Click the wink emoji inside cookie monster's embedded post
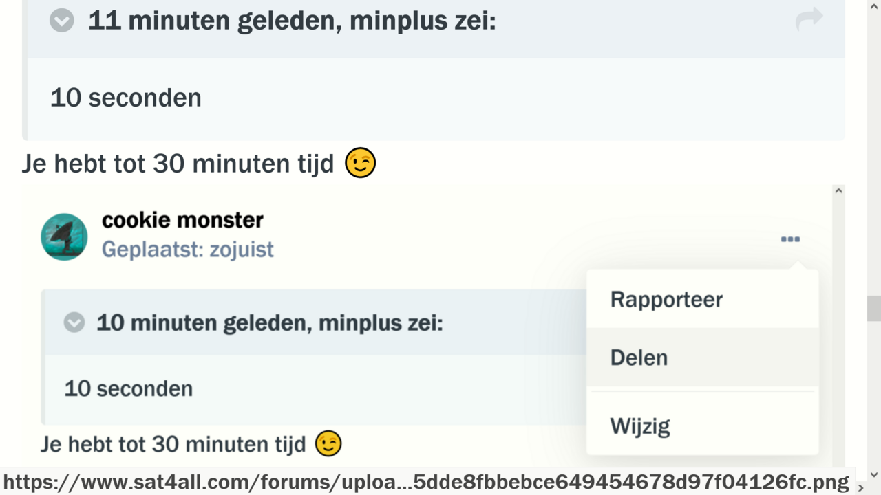The width and height of the screenshot is (881, 495). click(328, 443)
